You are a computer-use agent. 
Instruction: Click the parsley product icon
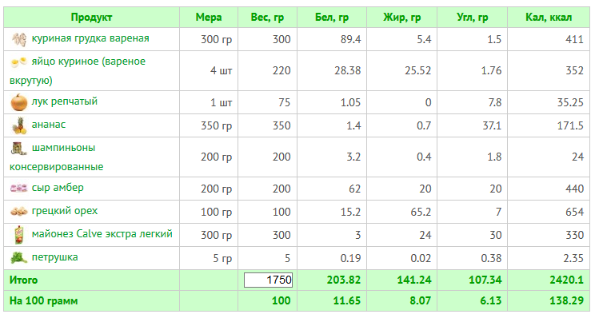[18, 258]
